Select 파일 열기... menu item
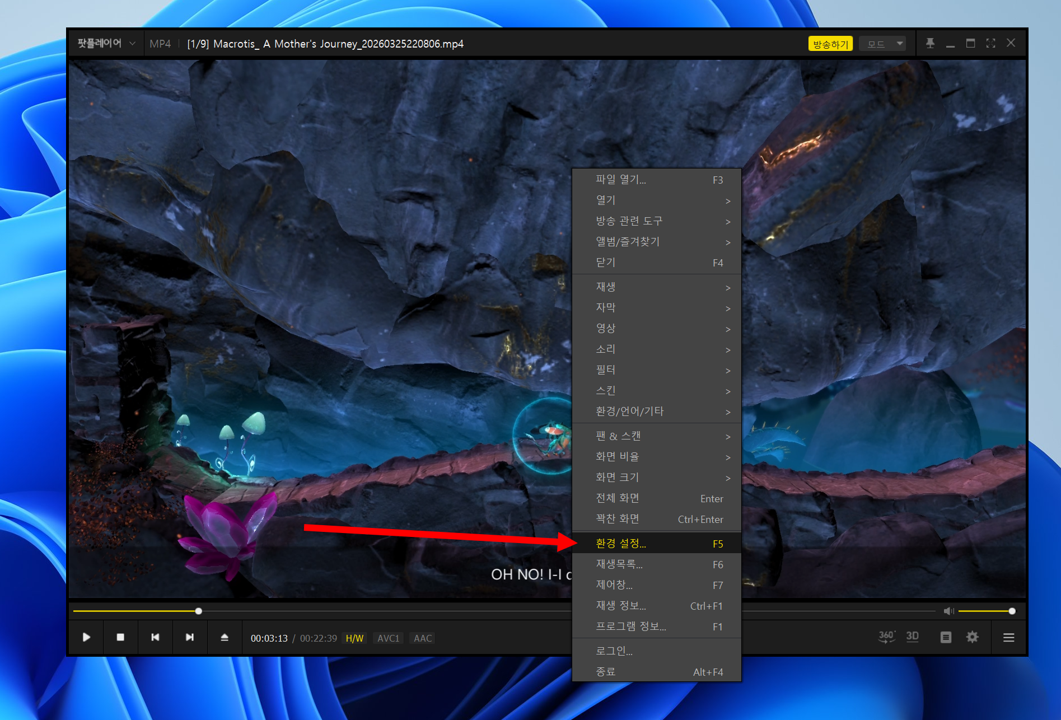Image resolution: width=1061 pixels, height=720 pixels. coord(657,180)
